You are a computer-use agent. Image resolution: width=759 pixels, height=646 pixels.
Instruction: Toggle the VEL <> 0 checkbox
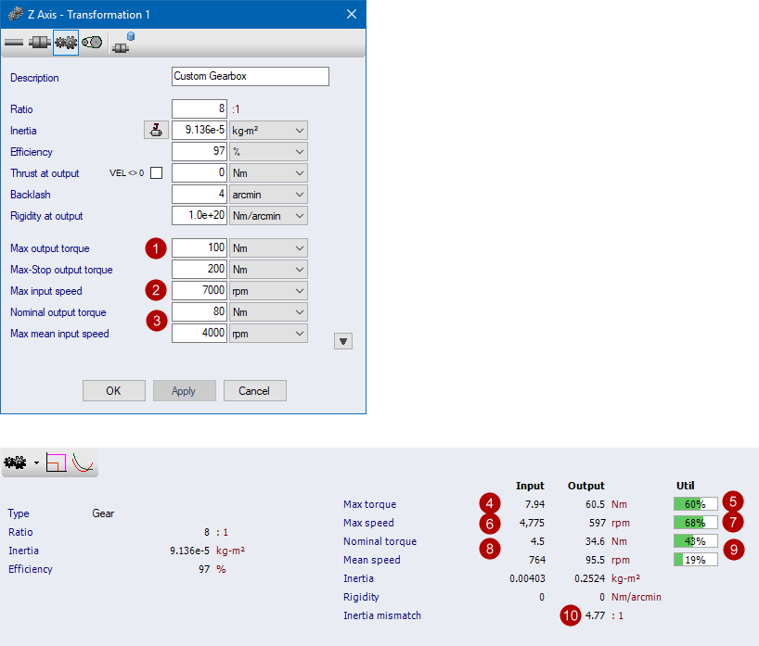coord(156,173)
